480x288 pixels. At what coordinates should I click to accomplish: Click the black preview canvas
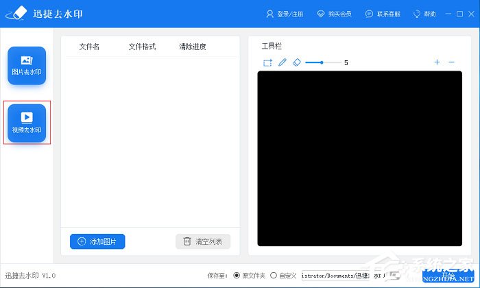tap(360, 158)
